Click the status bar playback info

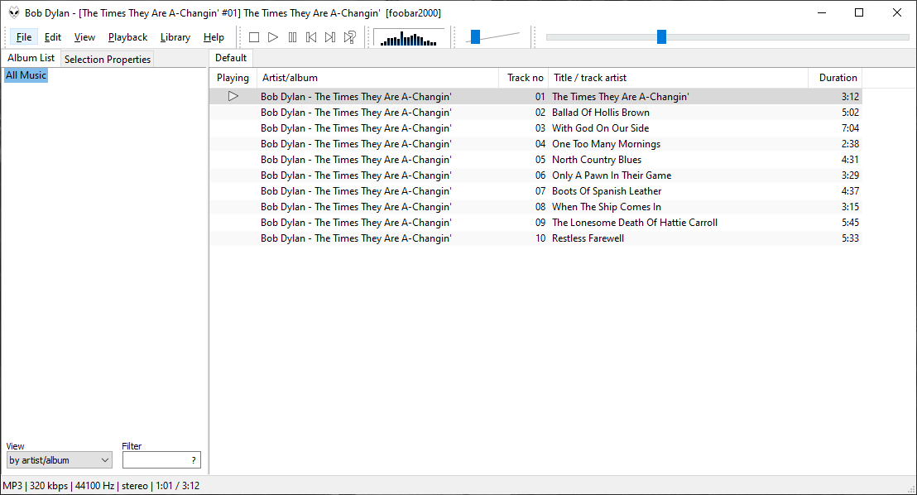(x=101, y=486)
